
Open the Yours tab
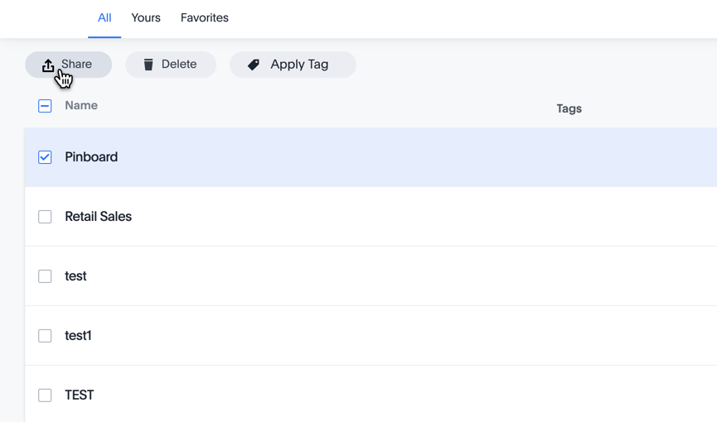(146, 18)
